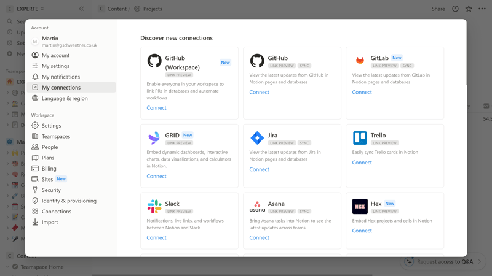Image resolution: width=492 pixels, height=276 pixels.
Task: Open Language & region settings
Action: 64,98
